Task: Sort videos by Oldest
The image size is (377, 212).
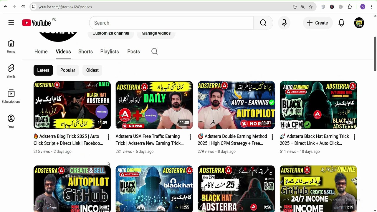Action: [x=92, y=70]
